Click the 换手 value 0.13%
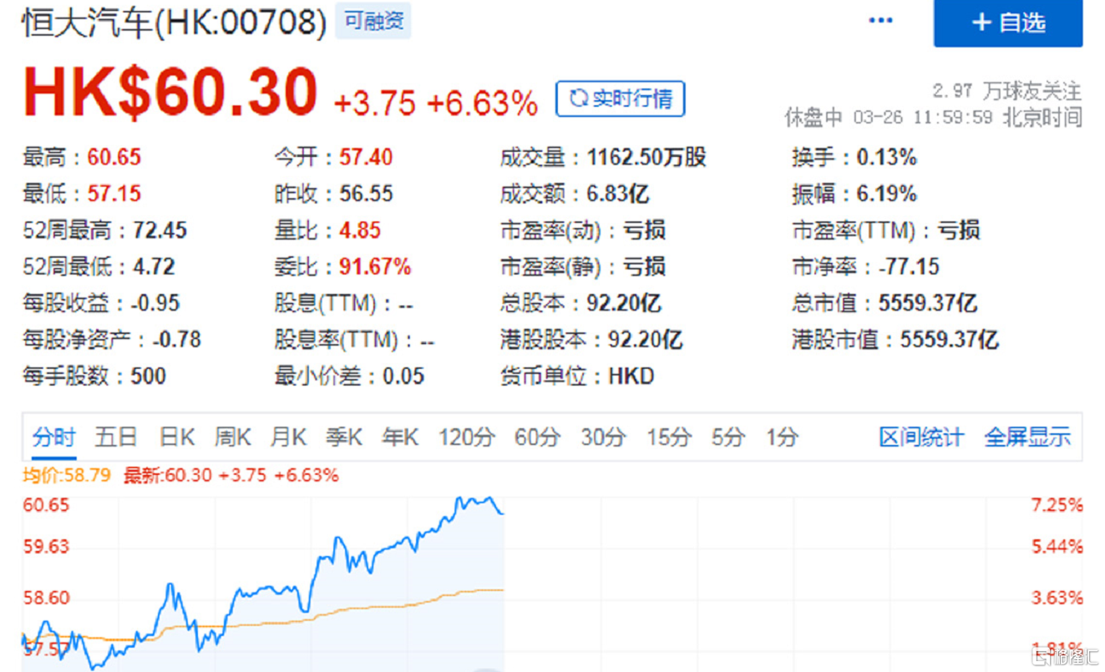The image size is (1105, 672). click(x=886, y=157)
